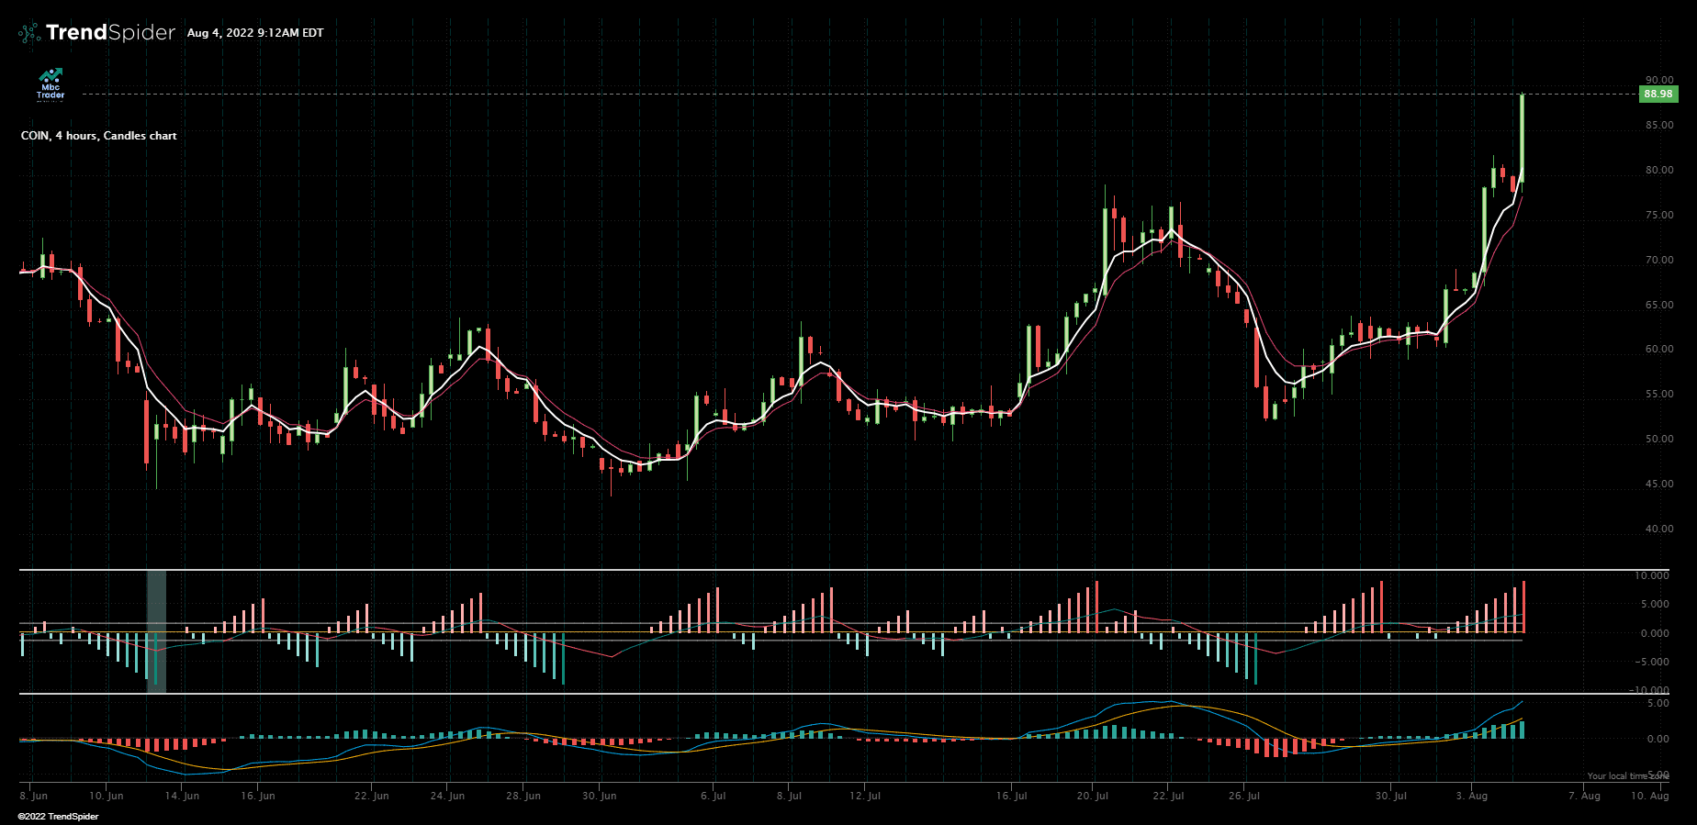Click the 90.00 price axis label

tap(1659, 81)
